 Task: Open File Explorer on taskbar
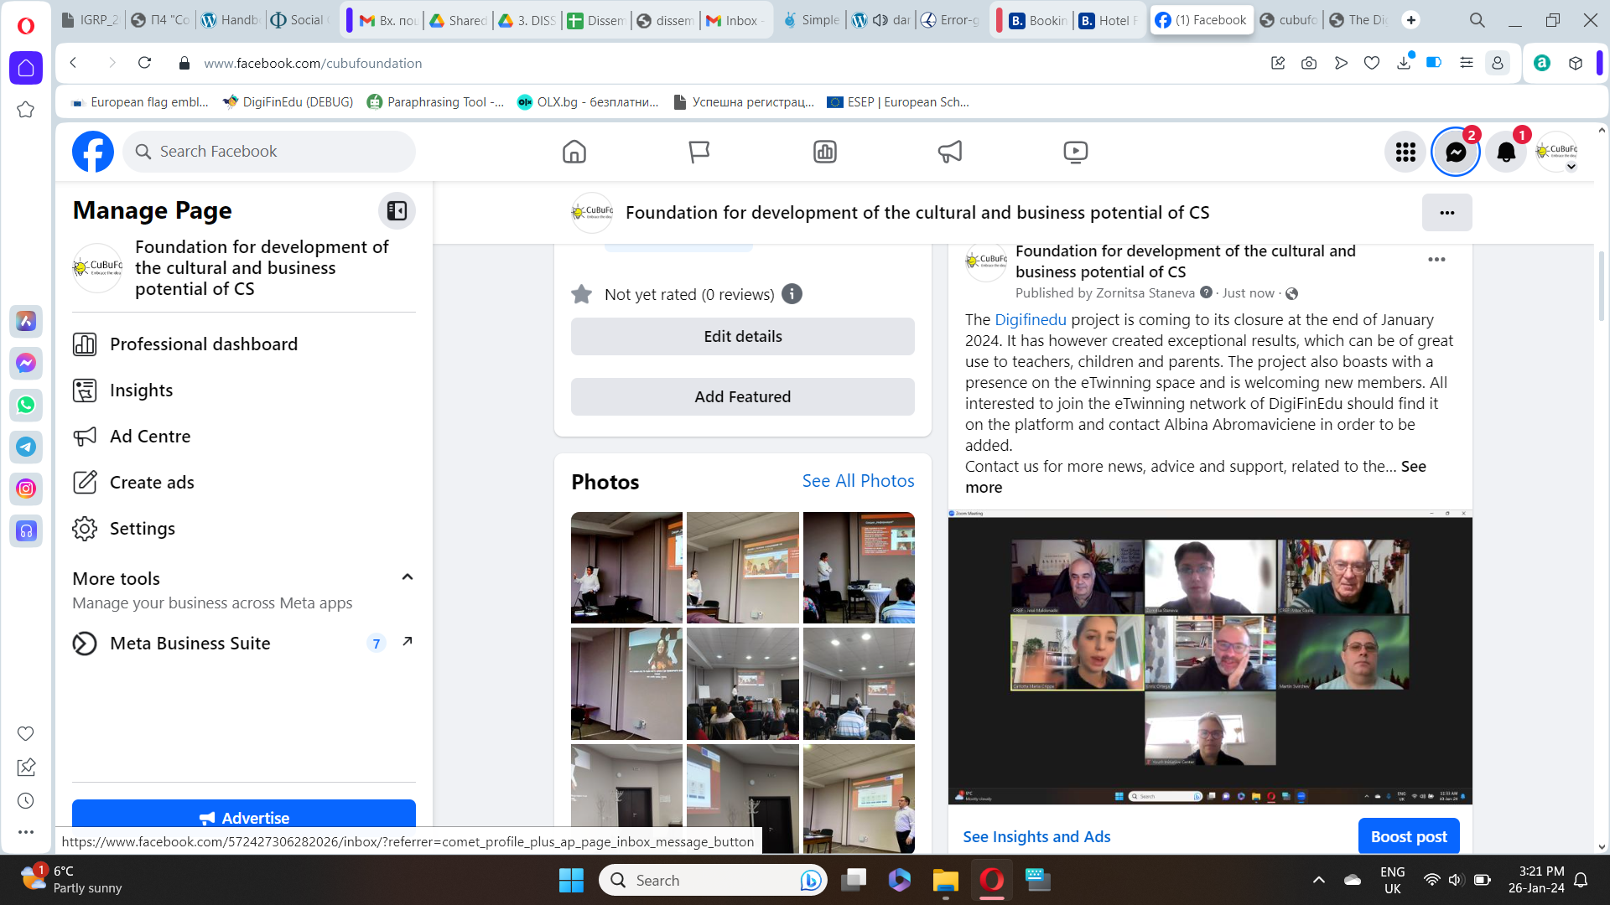[x=945, y=880]
